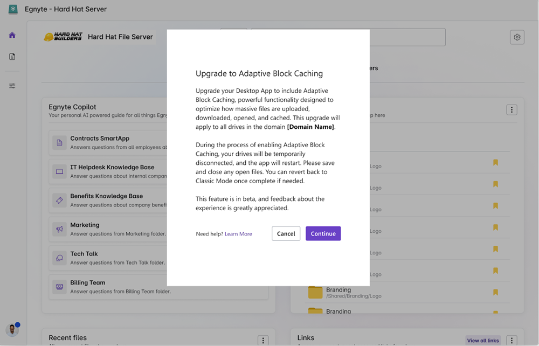Click the Home icon in left sidebar
The width and height of the screenshot is (539, 346).
pos(12,36)
